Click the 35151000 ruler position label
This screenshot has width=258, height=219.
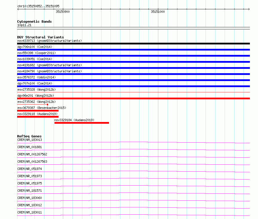pyautogui.click(x=158, y=12)
